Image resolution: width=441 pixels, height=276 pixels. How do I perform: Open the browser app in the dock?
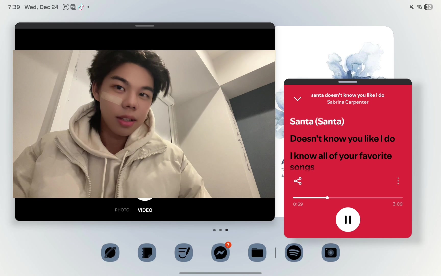(x=110, y=252)
